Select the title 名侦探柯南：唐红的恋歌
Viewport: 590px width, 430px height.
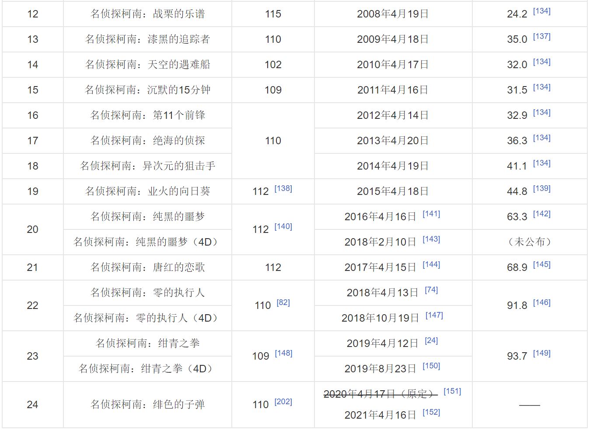pyautogui.click(x=147, y=267)
